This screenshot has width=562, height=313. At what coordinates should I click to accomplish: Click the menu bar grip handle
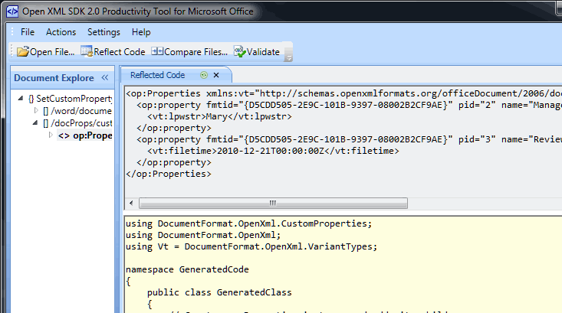pos(12,32)
